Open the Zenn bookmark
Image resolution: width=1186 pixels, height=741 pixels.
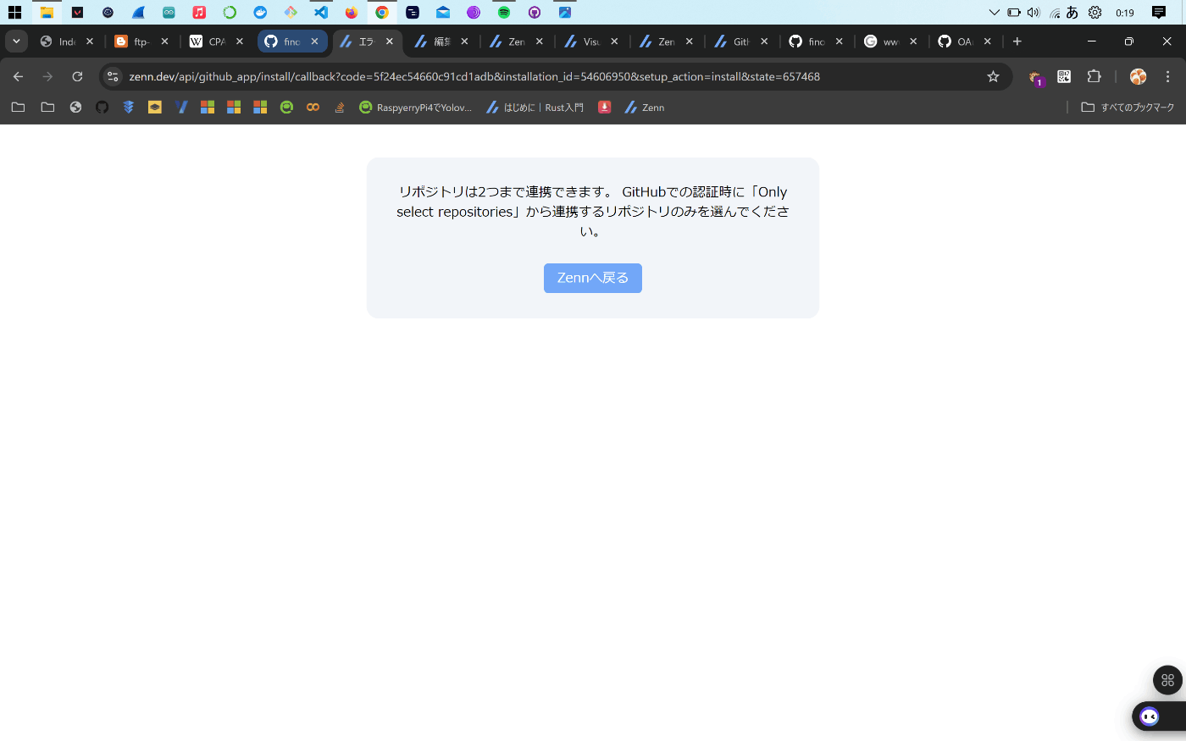(x=645, y=108)
